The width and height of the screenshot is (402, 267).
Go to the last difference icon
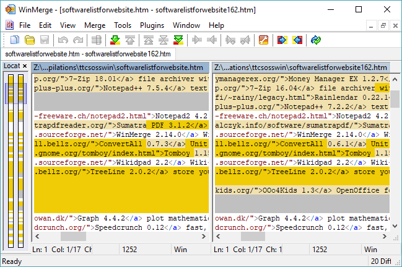point(178,40)
